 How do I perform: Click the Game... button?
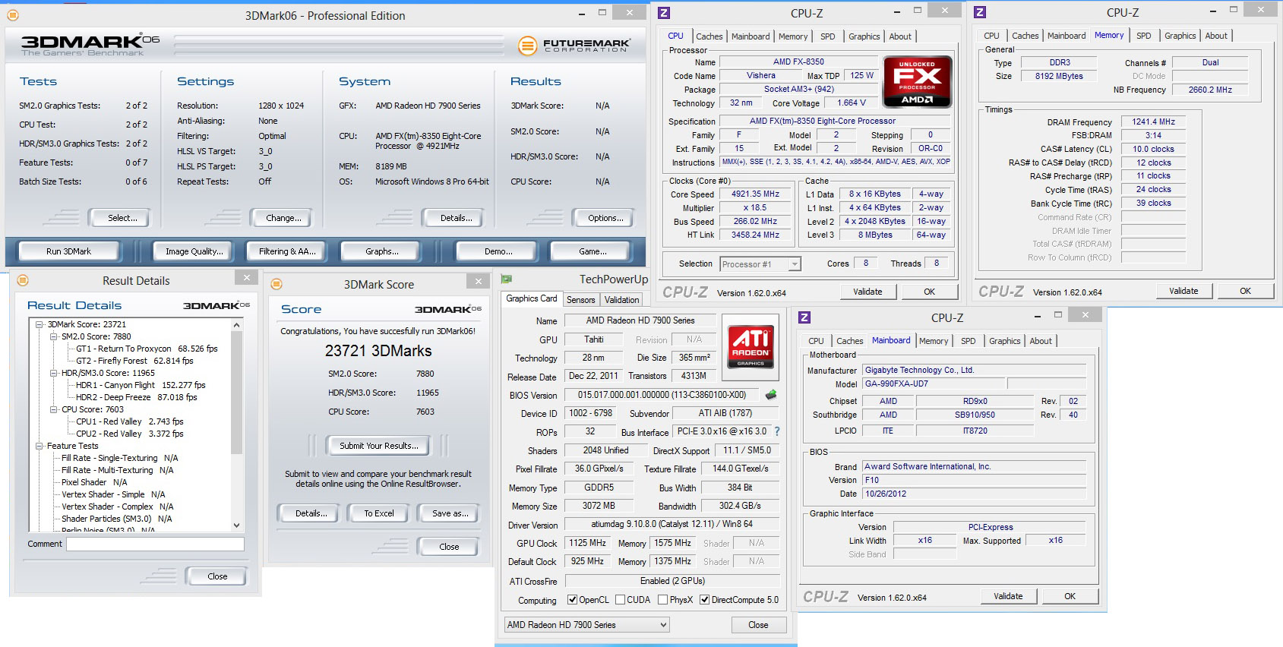click(x=593, y=251)
